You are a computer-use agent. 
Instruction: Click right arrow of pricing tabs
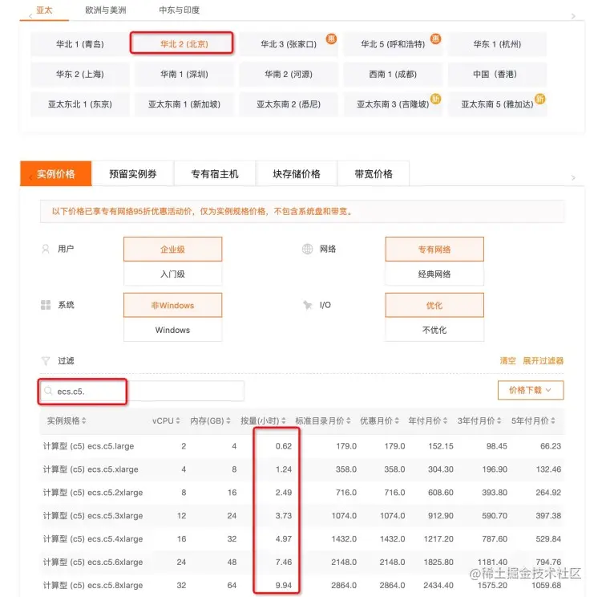point(573,178)
